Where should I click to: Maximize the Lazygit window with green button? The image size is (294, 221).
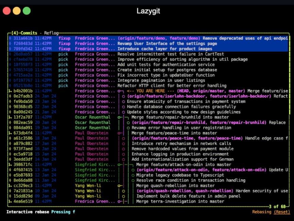27,11
